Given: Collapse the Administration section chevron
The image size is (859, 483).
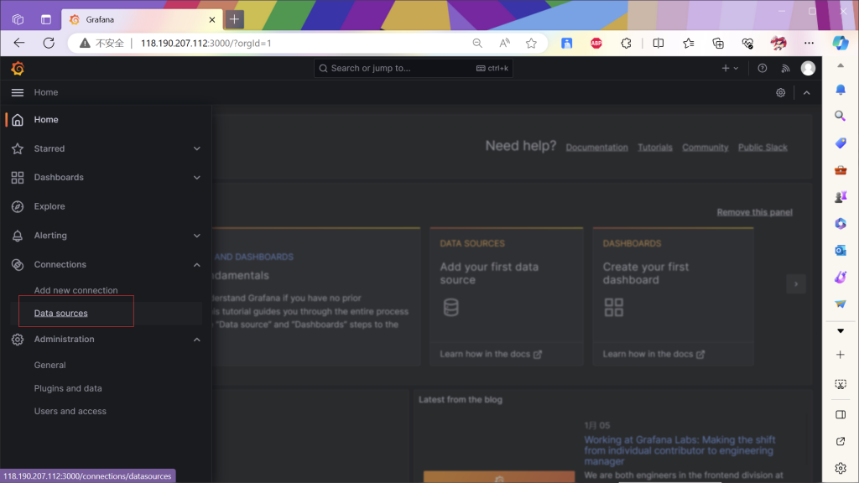Looking at the screenshot, I should point(196,340).
